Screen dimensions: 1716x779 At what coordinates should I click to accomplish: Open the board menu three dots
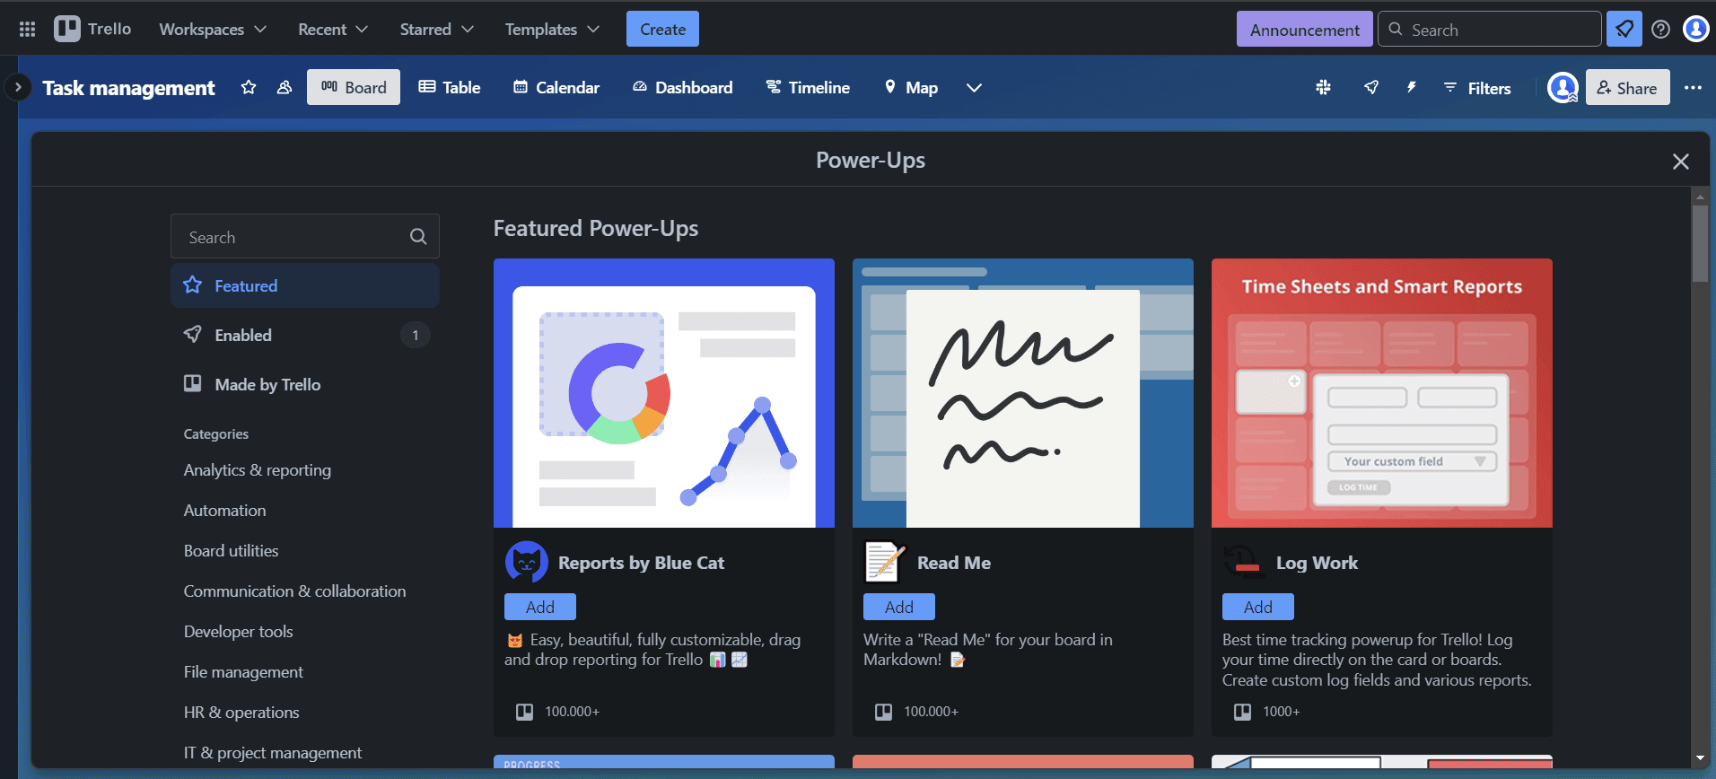pos(1693,87)
